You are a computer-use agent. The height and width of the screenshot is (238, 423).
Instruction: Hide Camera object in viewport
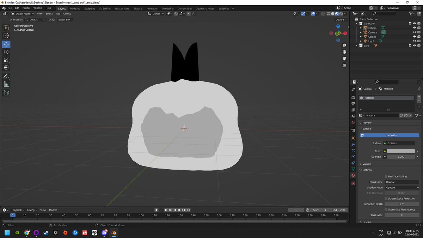tap(415, 32)
